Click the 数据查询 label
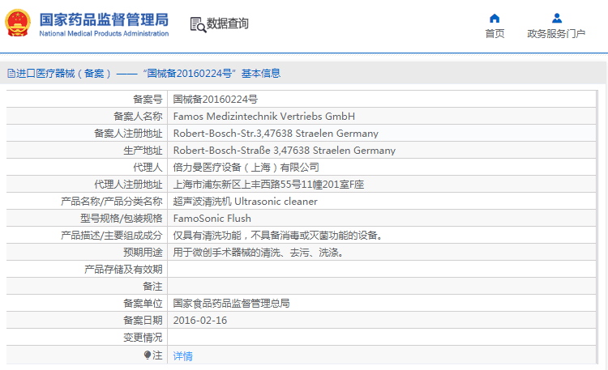Viewport: 608px width, 370px height. (227, 23)
